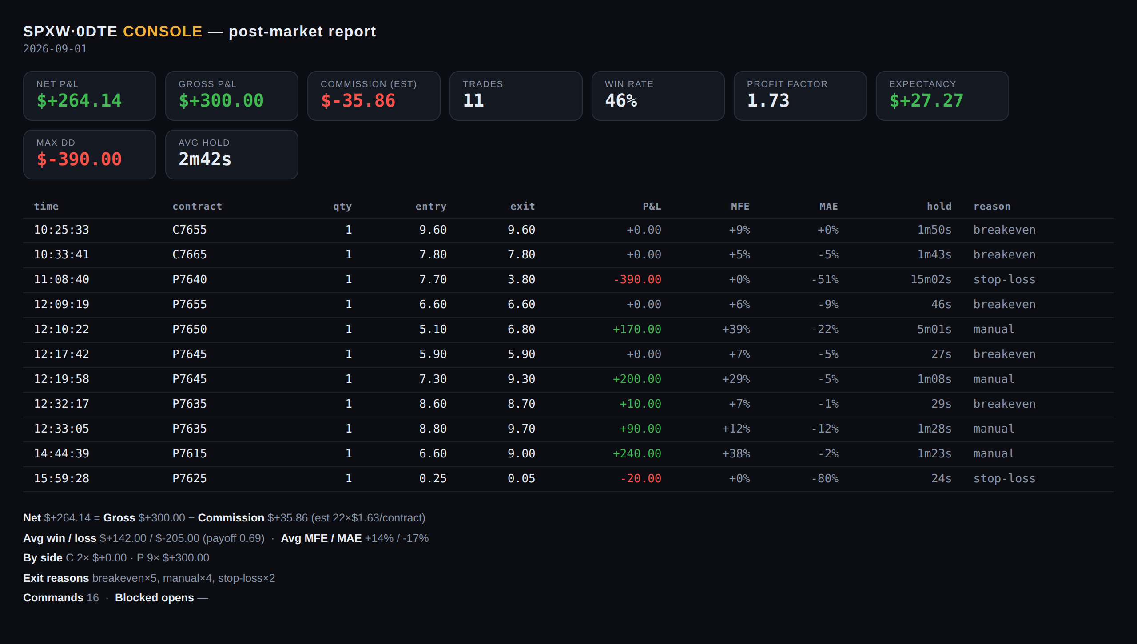Viewport: 1137px width, 644px height.
Task: Click the +200.00 P&L value
Action: (637, 379)
